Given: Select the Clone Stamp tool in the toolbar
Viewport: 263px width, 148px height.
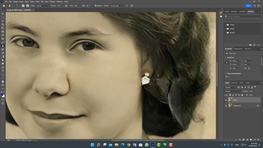Looking at the screenshot, I should point(3,46).
